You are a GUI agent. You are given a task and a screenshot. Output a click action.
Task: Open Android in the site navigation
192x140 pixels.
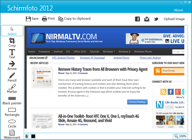click(x=58, y=52)
